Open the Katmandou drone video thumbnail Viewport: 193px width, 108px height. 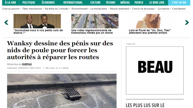[95, 21]
